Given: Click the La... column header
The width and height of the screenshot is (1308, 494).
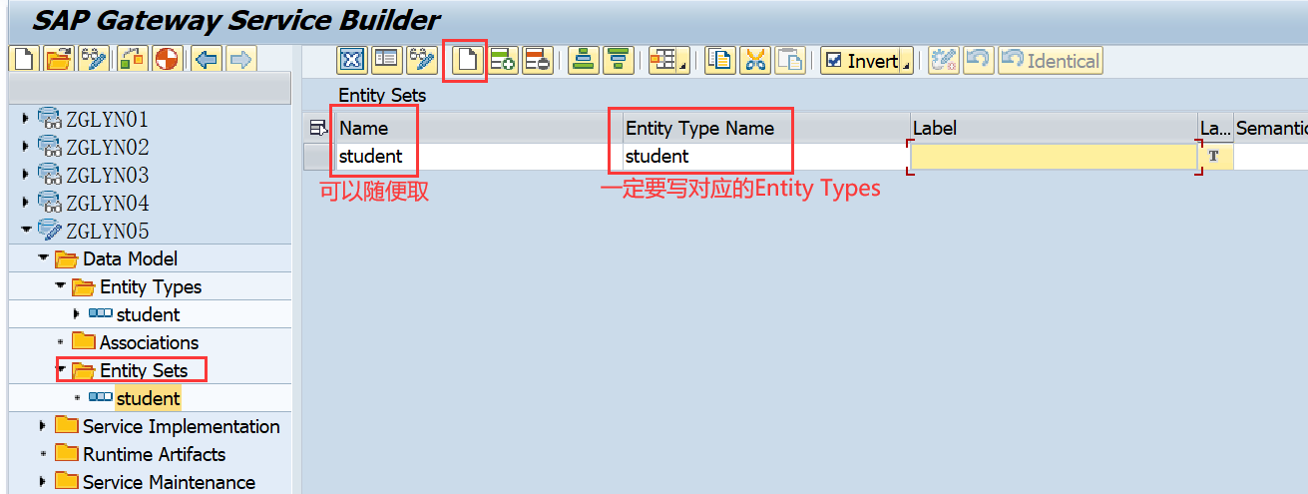Looking at the screenshot, I should click(1215, 128).
